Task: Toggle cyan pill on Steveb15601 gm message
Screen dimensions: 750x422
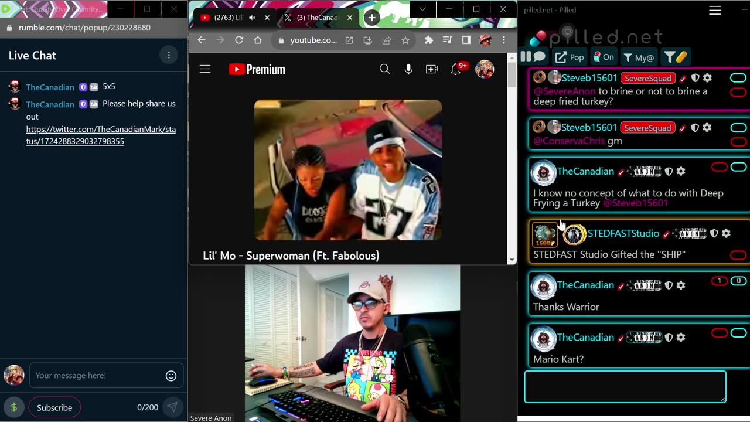Action: [x=738, y=128]
